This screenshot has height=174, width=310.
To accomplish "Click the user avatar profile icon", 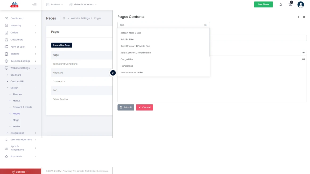I will [301, 5].
